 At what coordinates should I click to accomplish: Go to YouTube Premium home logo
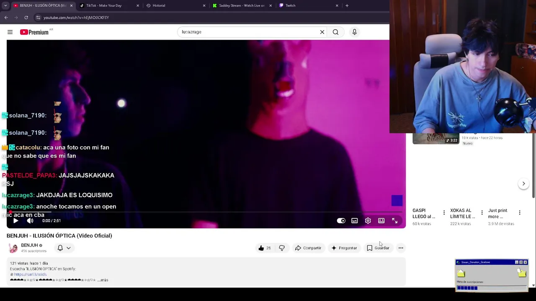[34, 32]
